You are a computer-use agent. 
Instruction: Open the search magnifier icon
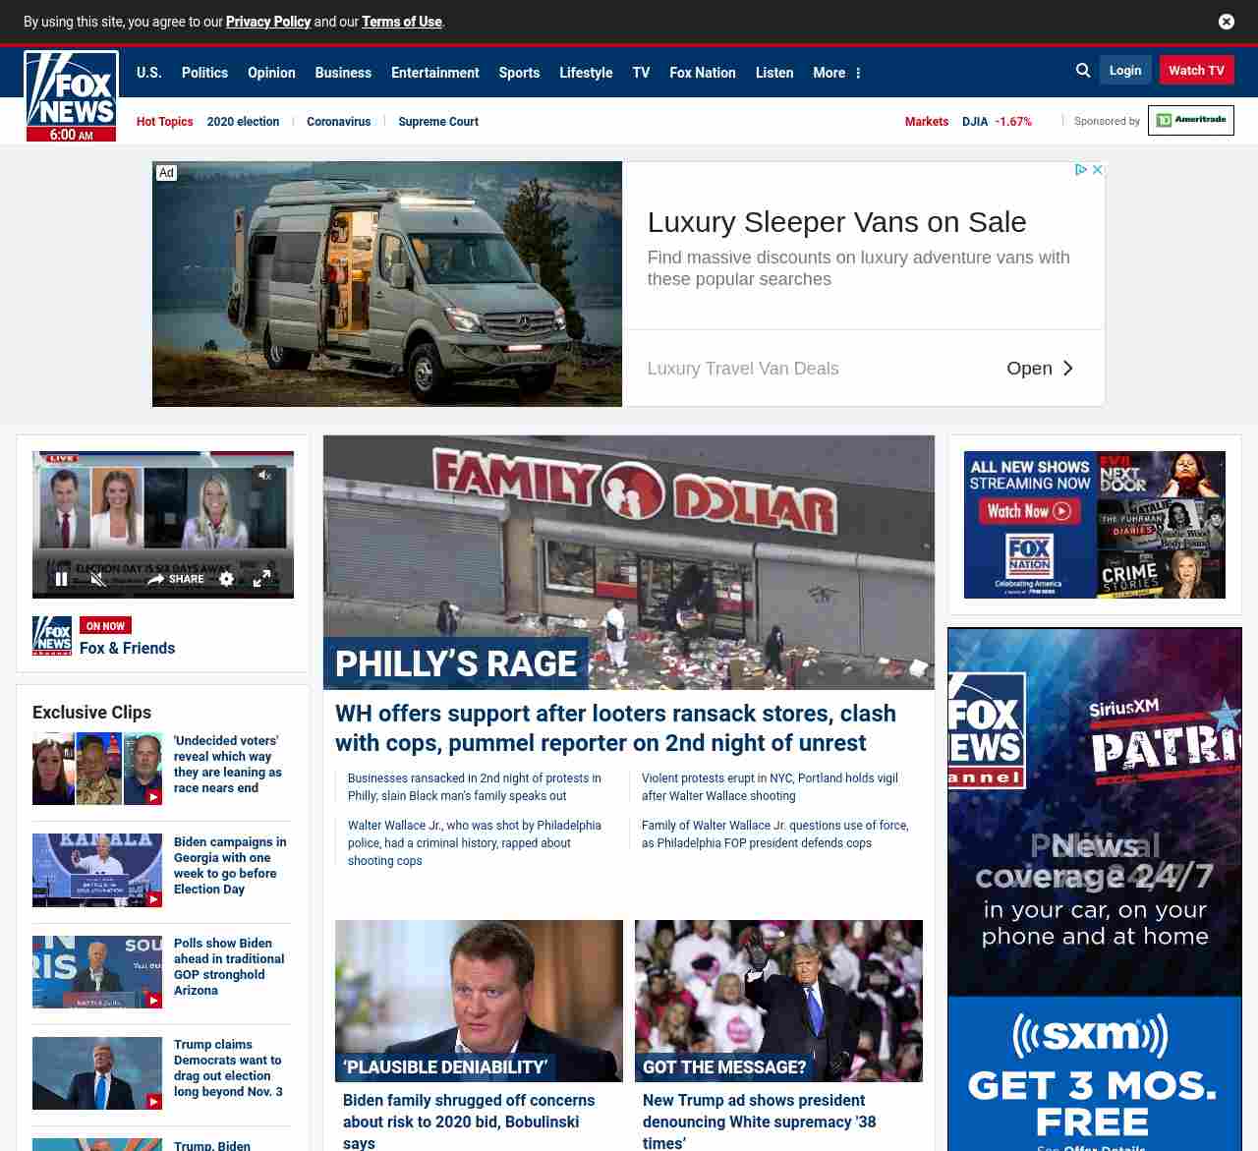coord(1083,71)
